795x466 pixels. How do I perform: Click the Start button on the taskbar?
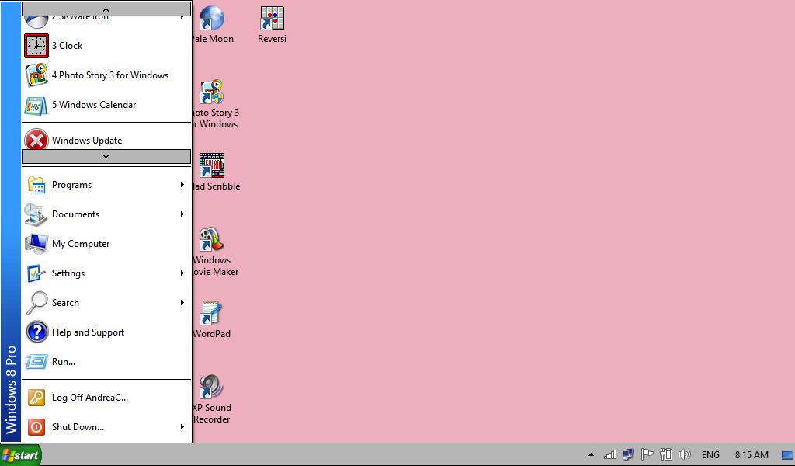click(x=20, y=455)
